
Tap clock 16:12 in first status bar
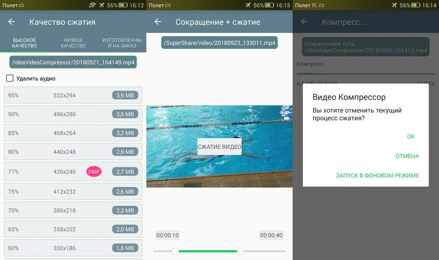(x=137, y=5)
